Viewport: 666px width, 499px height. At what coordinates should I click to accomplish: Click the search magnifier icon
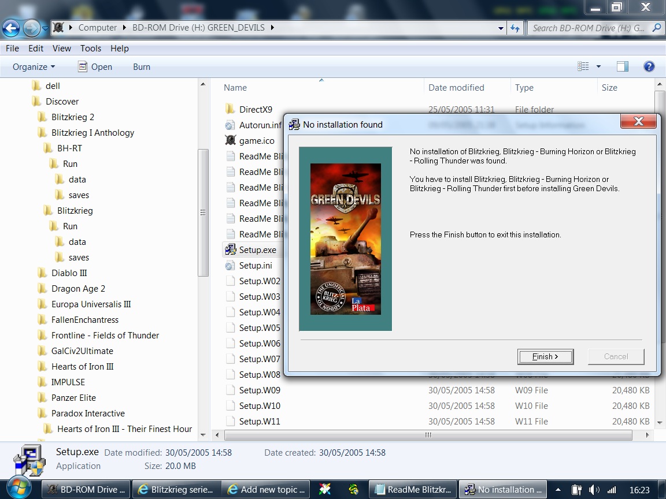657,28
